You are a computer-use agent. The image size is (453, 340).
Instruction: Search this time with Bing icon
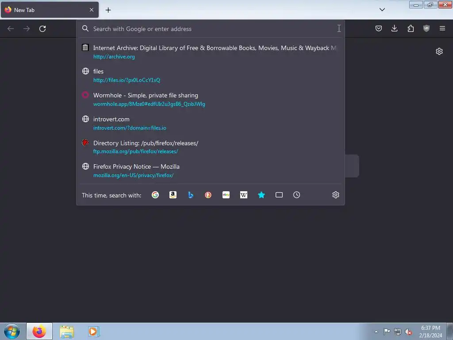click(x=190, y=195)
